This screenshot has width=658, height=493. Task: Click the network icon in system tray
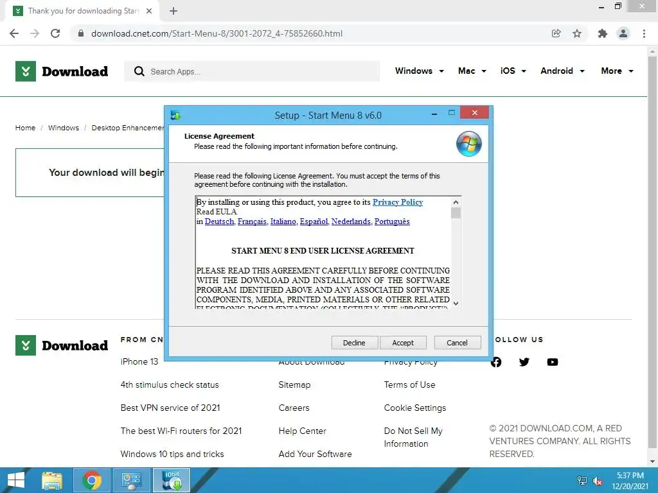tap(582, 480)
